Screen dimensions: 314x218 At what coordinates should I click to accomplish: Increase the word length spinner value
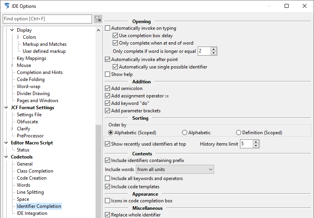[214, 49]
